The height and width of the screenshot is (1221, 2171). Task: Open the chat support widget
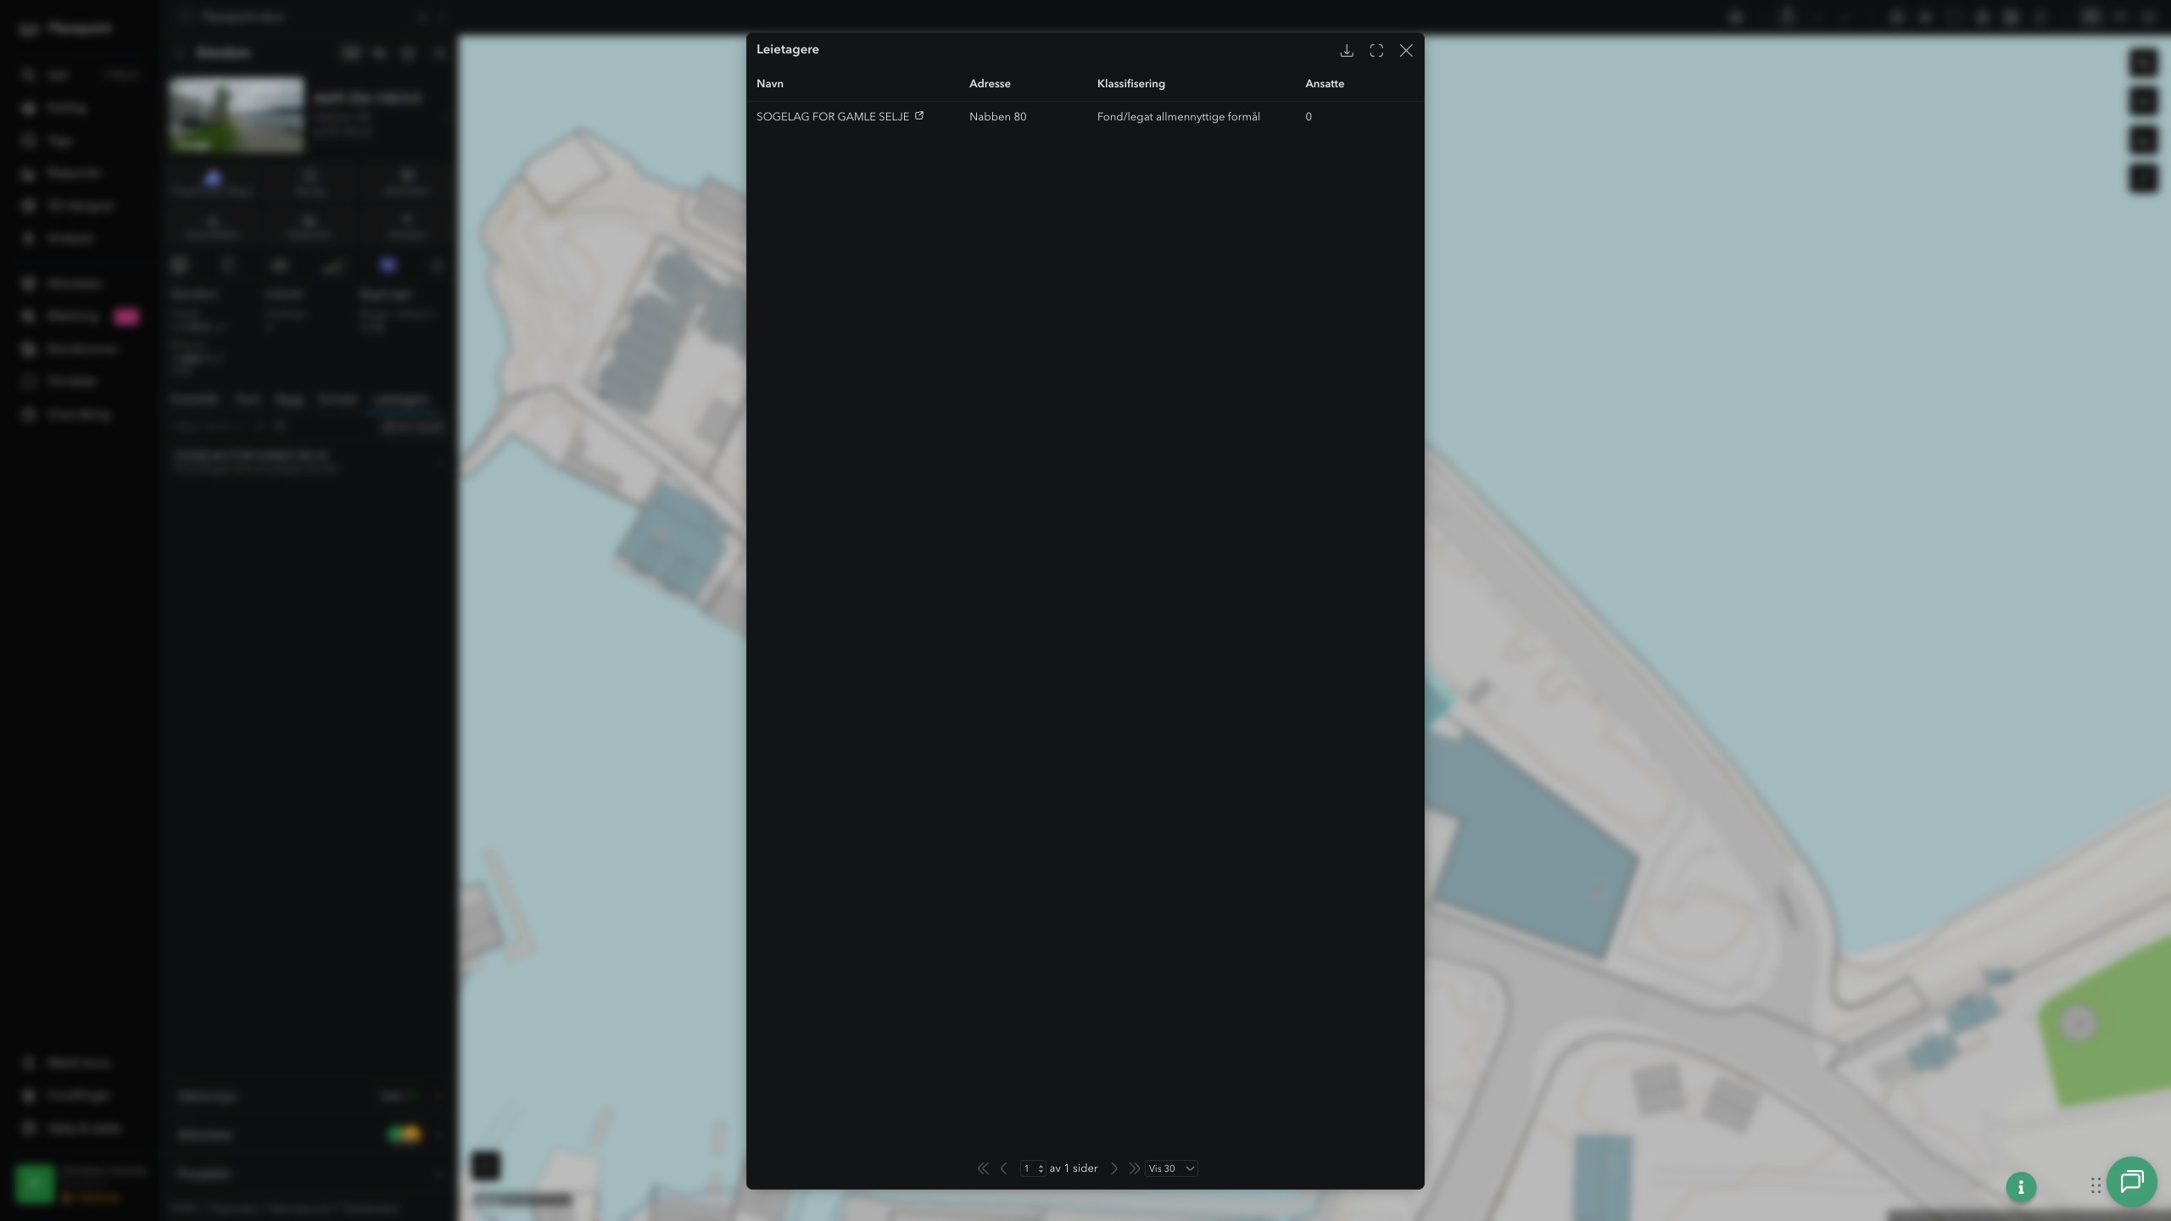pyautogui.click(x=2132, y=1182)
